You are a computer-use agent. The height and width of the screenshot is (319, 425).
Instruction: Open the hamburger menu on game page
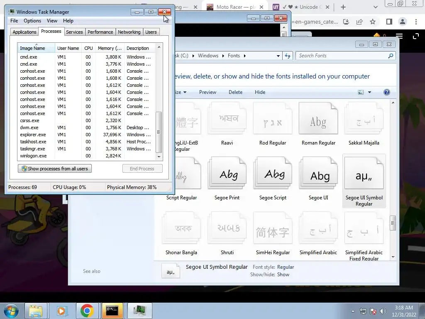pyautogui.click(x=399, y=36)
